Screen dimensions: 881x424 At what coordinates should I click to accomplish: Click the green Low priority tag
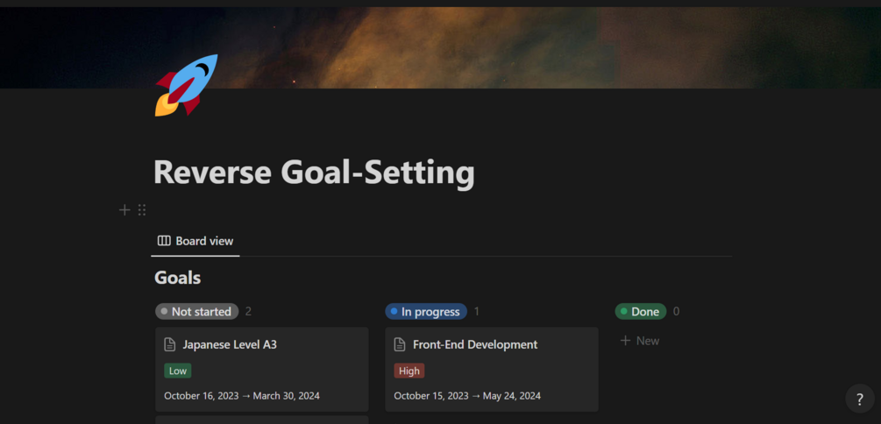(178, 371)
